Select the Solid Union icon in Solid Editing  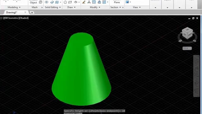pos(46,2)
